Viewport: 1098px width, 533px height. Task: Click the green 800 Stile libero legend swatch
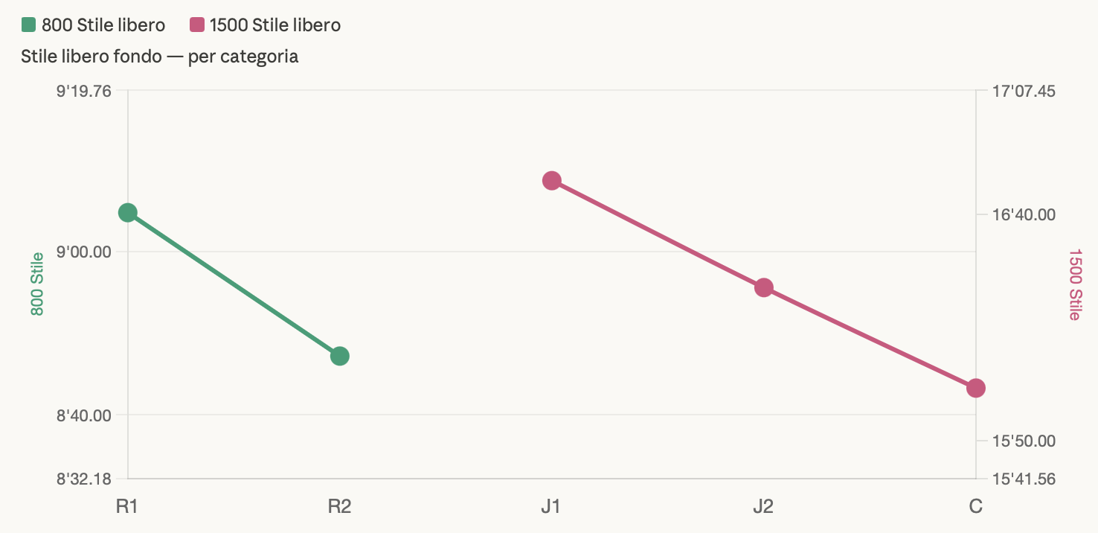(29, 25)
